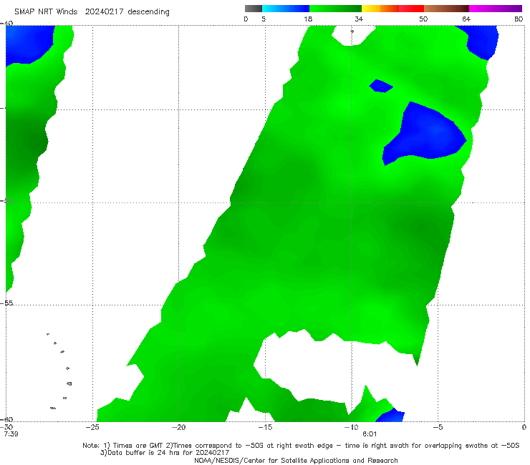Click the "-10" longitude axis label

(x=351, y=427)
